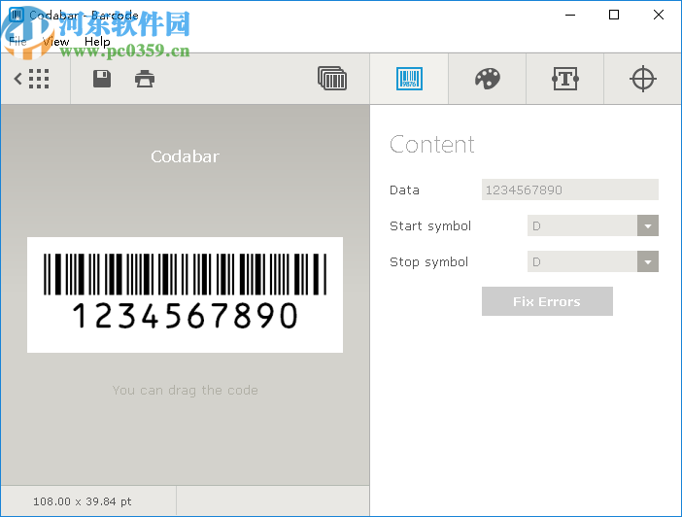Click the Fix Errors button
This screenshot has height=517, width=682.
(547, 301)
